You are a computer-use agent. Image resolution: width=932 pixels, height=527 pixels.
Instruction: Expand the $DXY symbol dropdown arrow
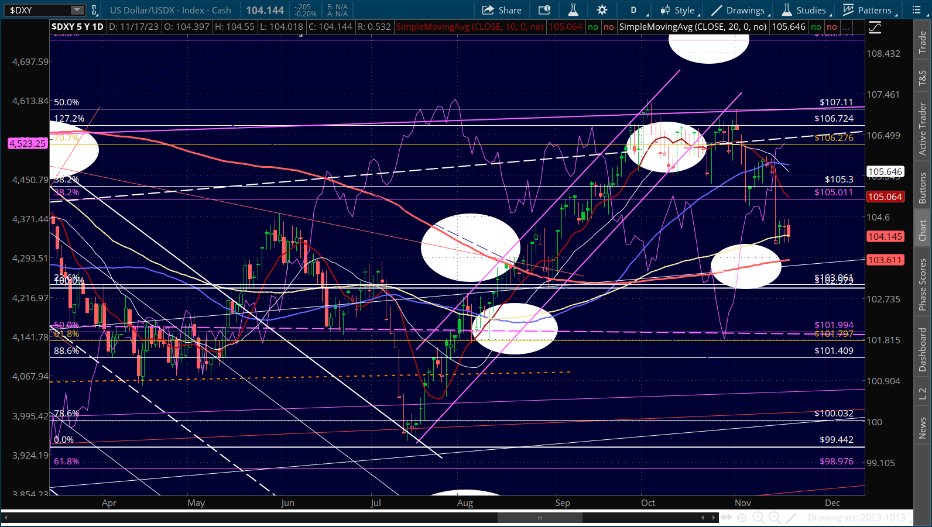77,10
